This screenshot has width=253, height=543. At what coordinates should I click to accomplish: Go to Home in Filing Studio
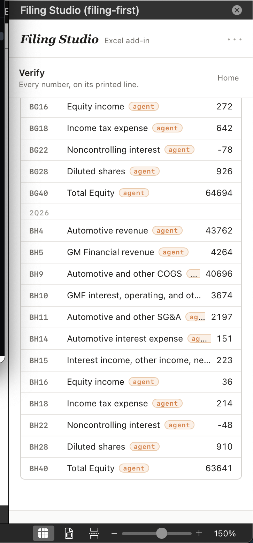(x=228, y=78)
